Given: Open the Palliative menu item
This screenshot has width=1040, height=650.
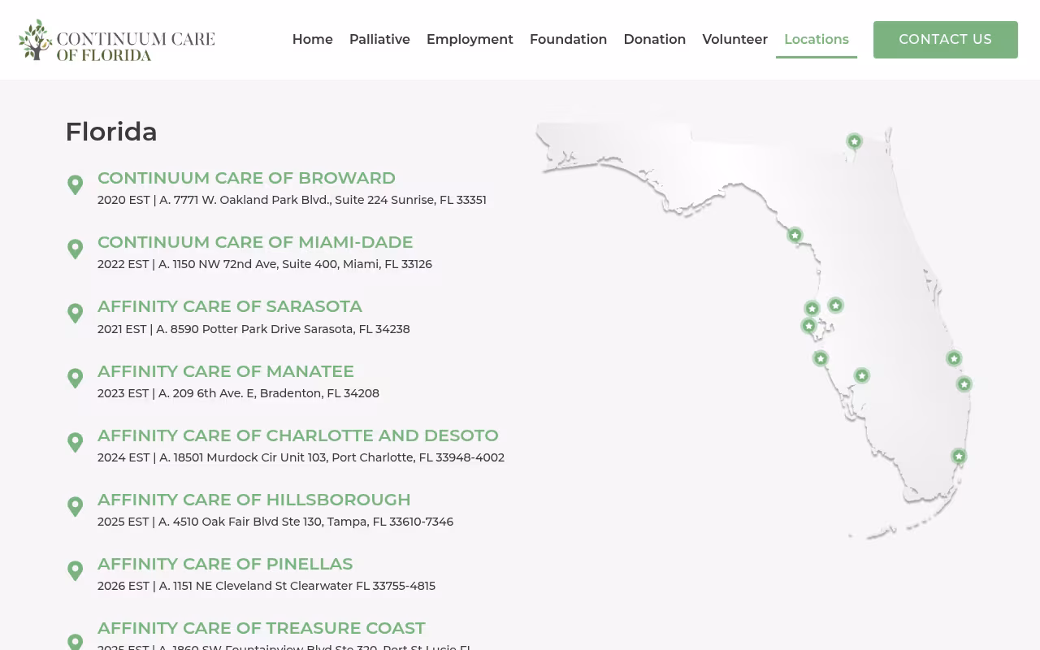Looking at the screenshot, I should coord(379,39).
